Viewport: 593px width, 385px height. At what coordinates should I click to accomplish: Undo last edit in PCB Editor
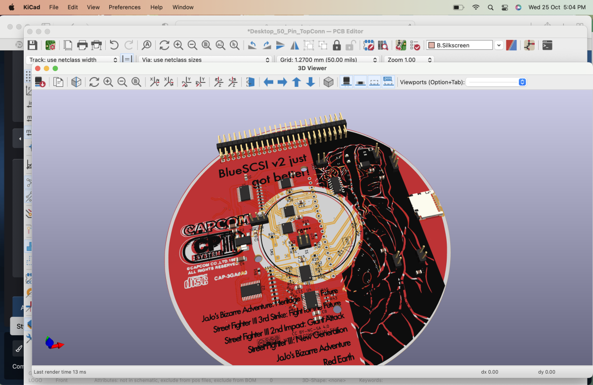coord(114,45)
